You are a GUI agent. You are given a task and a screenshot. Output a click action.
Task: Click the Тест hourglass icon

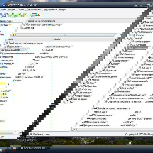pos(67,102)
